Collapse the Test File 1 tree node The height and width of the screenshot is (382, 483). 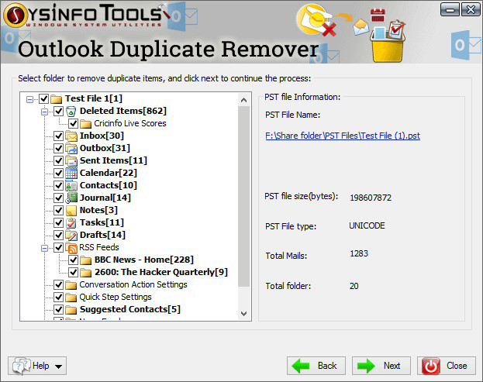(x=30, y=99)
